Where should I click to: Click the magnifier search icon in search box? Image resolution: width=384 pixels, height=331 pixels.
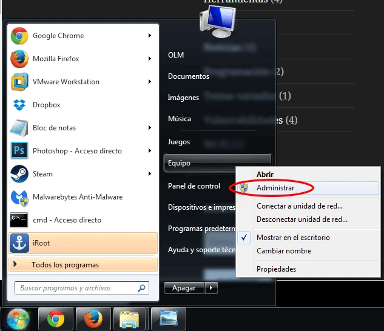[x=141, y=288]
